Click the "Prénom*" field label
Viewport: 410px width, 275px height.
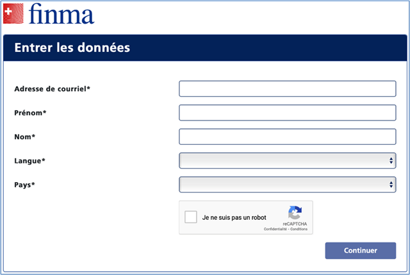(30, 113)
